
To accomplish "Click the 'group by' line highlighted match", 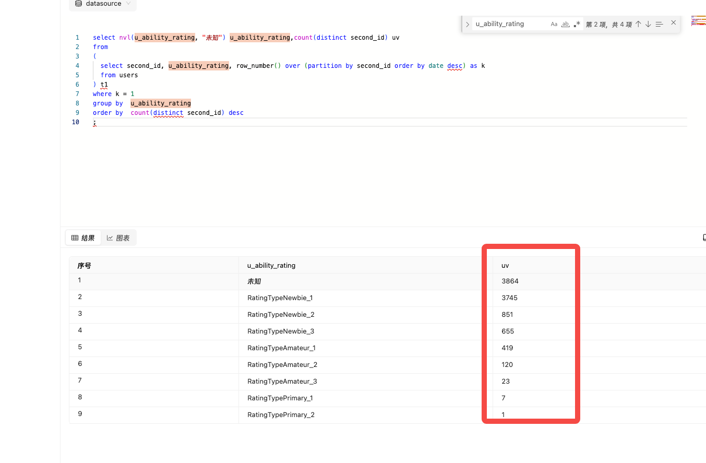I will (x=161, y=103).
